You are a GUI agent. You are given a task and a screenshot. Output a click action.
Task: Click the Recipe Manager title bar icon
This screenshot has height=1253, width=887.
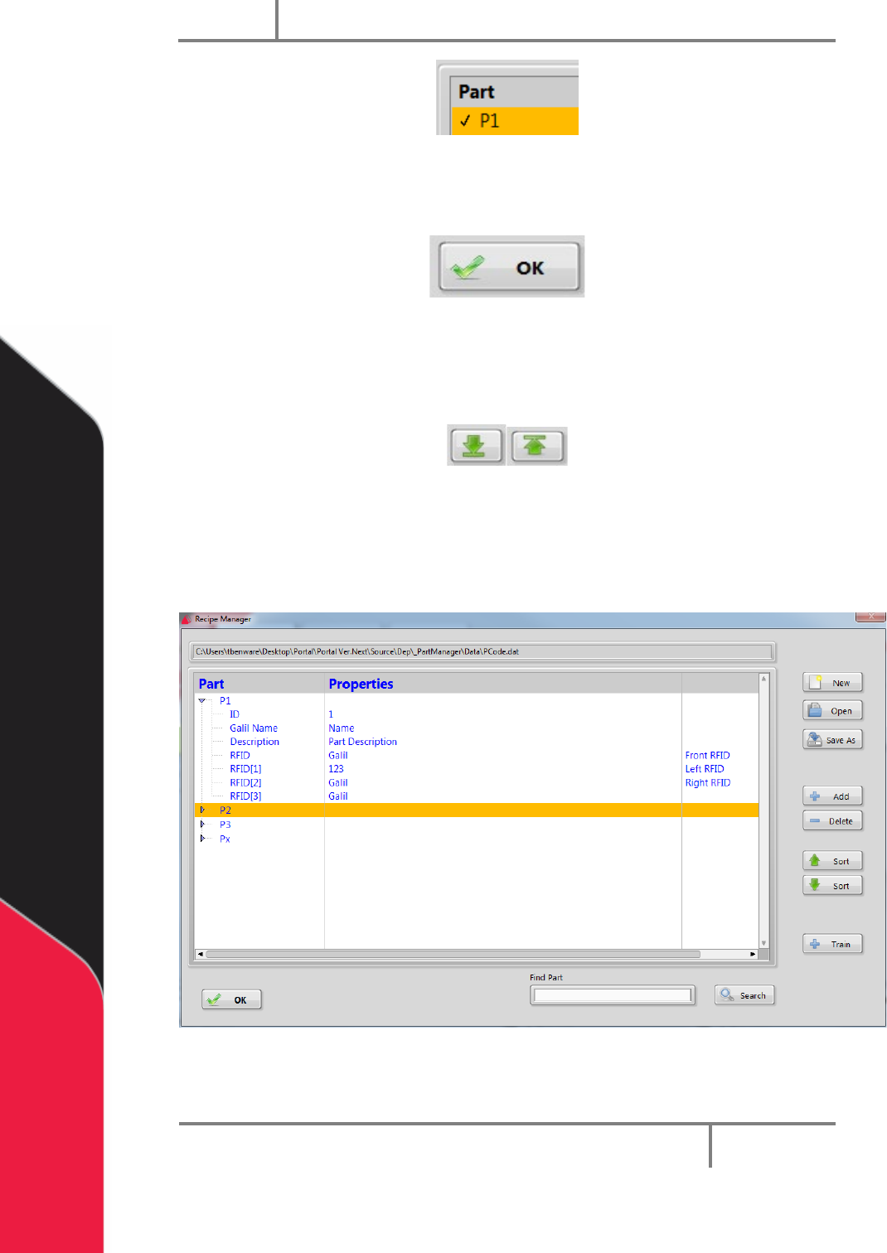click(187, 619)
